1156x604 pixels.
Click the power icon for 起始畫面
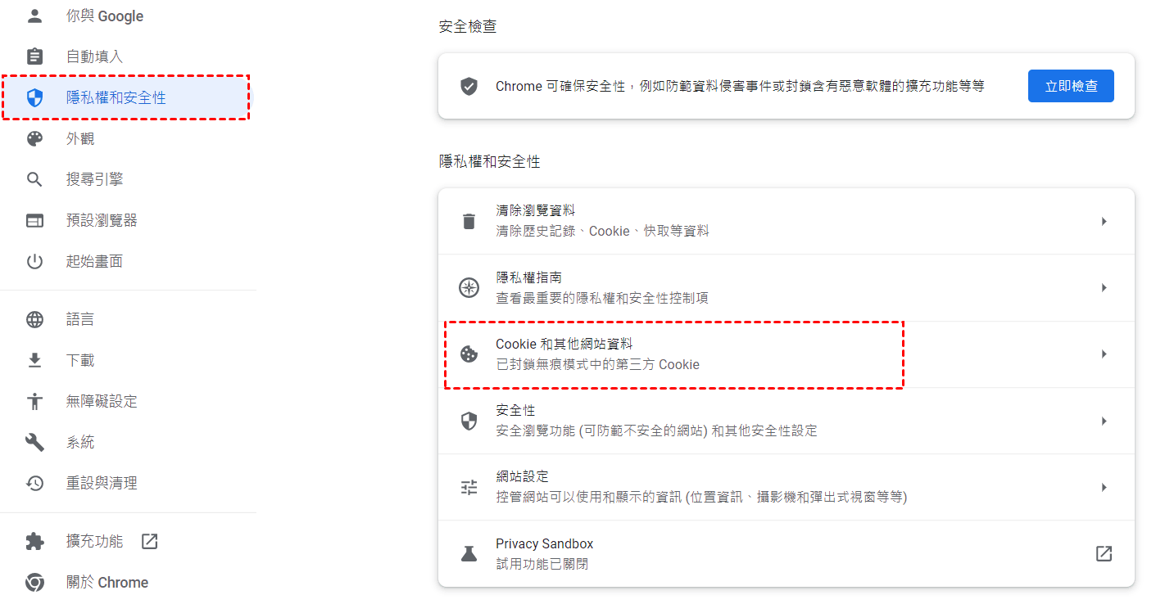(x=34, y=262)
